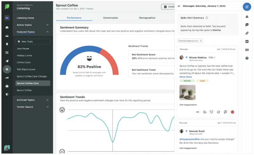
Task: Click the Net Sentiment Trend card
Action: tap(151, 72)
